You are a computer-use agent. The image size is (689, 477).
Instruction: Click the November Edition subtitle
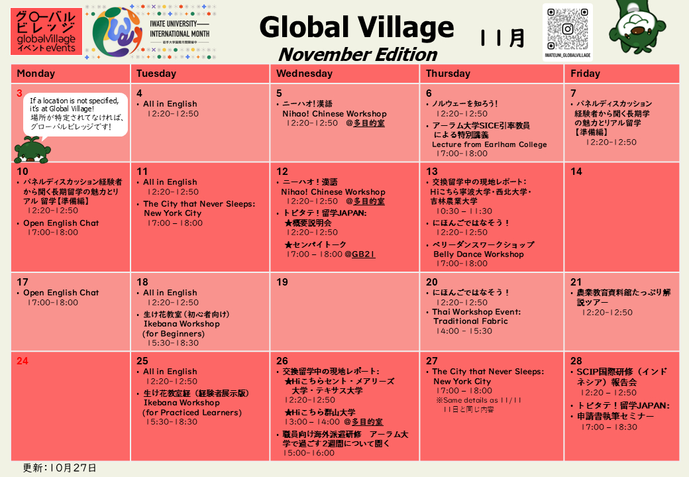coord(357,54)
